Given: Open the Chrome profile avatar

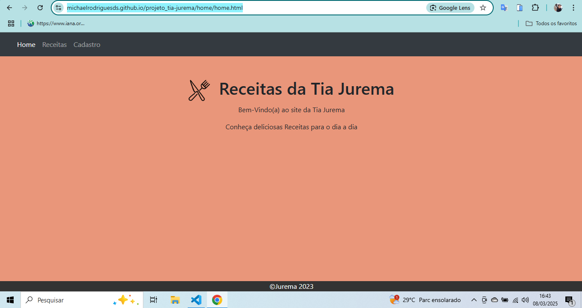Looking at the screenshot, I should click(x=558, y=7).
